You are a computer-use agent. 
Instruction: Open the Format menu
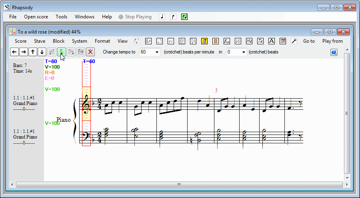tap(102, 41)
